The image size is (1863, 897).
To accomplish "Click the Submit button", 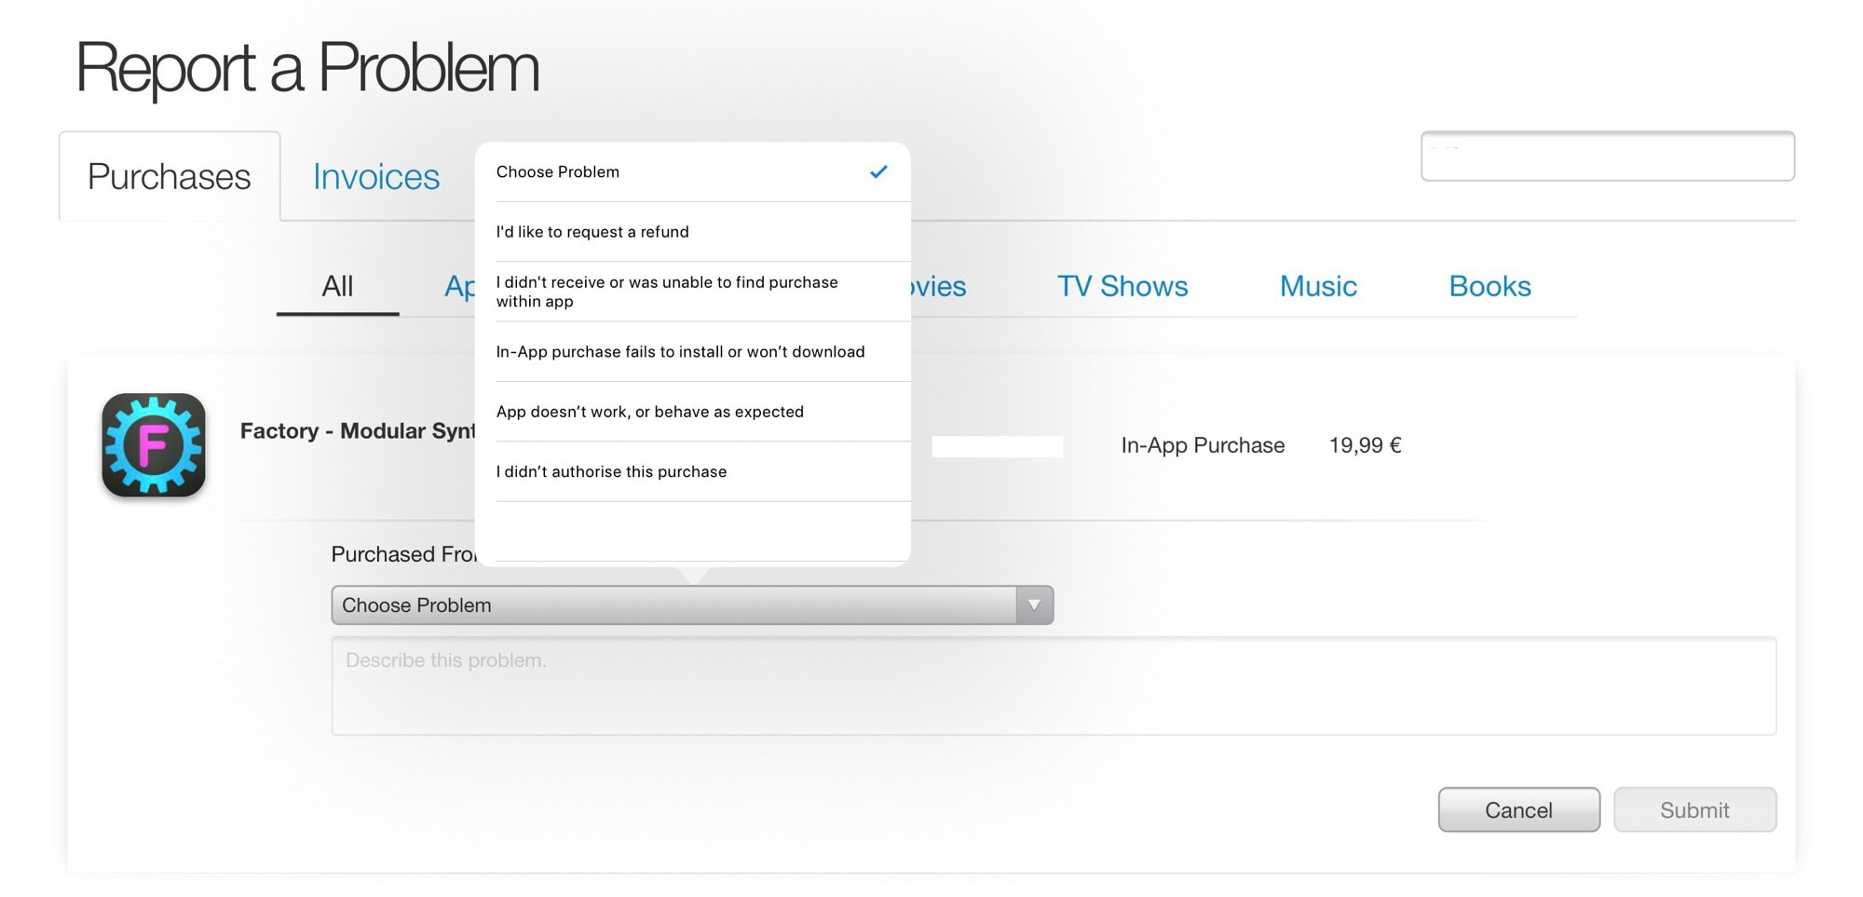I will (x=1694, y=809).
